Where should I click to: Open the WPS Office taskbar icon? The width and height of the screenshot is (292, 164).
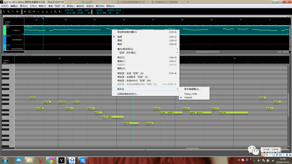click(x=82, y=160)
